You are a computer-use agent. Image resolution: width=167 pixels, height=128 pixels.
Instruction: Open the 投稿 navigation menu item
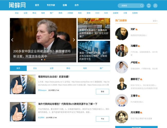pos(65,5)
